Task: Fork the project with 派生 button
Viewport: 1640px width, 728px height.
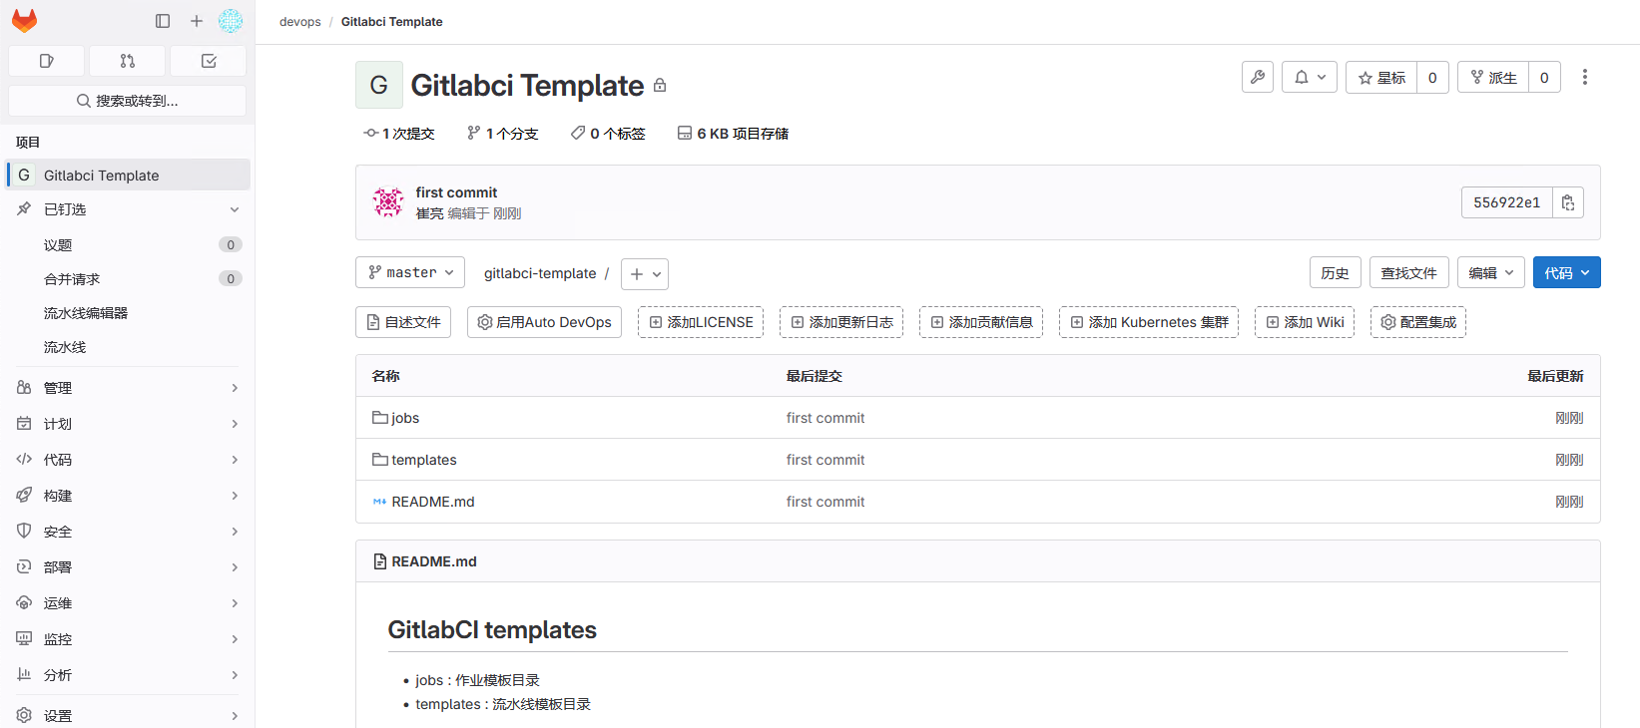Action: click(x=1493, y=77)
